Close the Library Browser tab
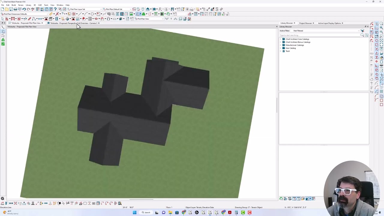The height and width of the screenshot is (216, 384). [x=294, y=23]
